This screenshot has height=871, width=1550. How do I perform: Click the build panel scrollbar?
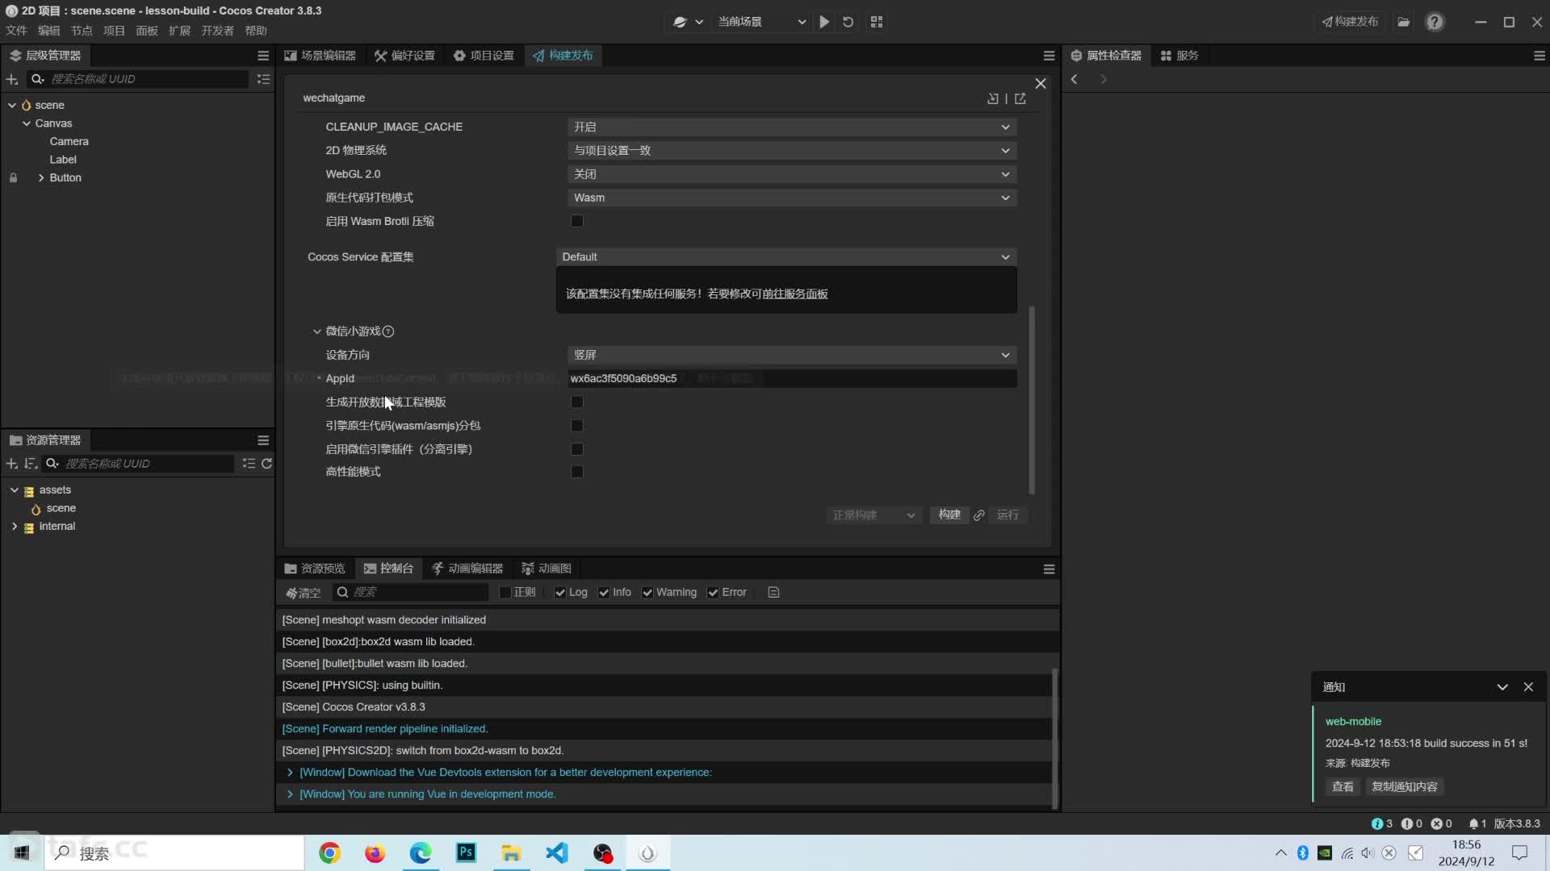(x=1032, y=400)
